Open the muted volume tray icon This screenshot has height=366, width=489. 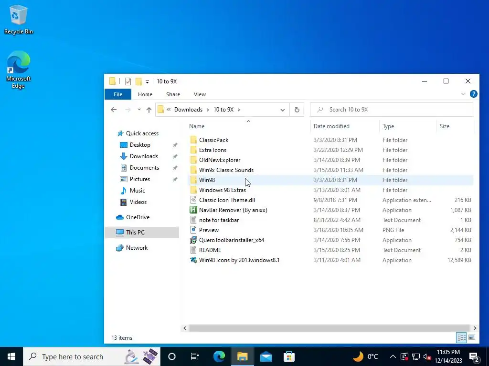427,356
